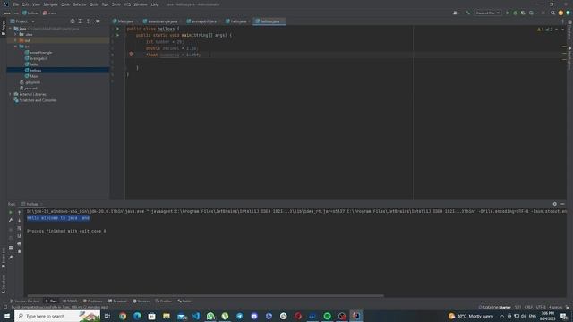The image size is (573, 322).
Task: Open Visual Studio Code from taskbar
Action: tap(196, 316)
